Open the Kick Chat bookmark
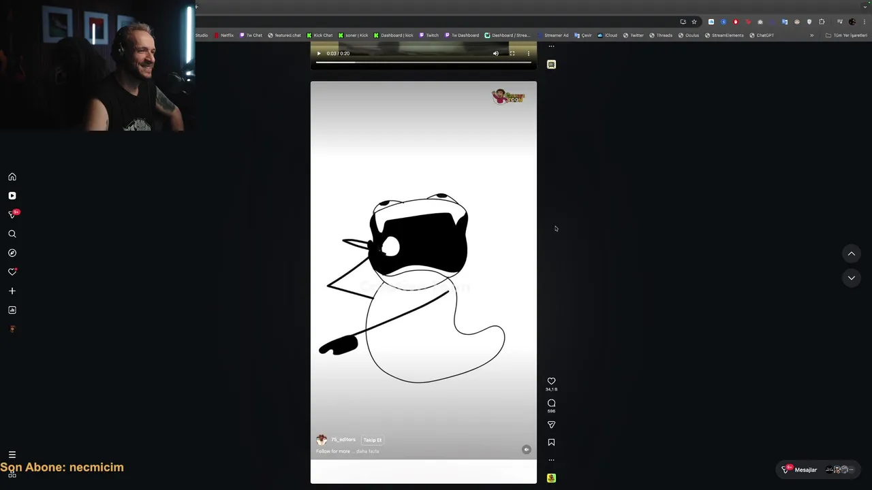 (x=320, y=35)
